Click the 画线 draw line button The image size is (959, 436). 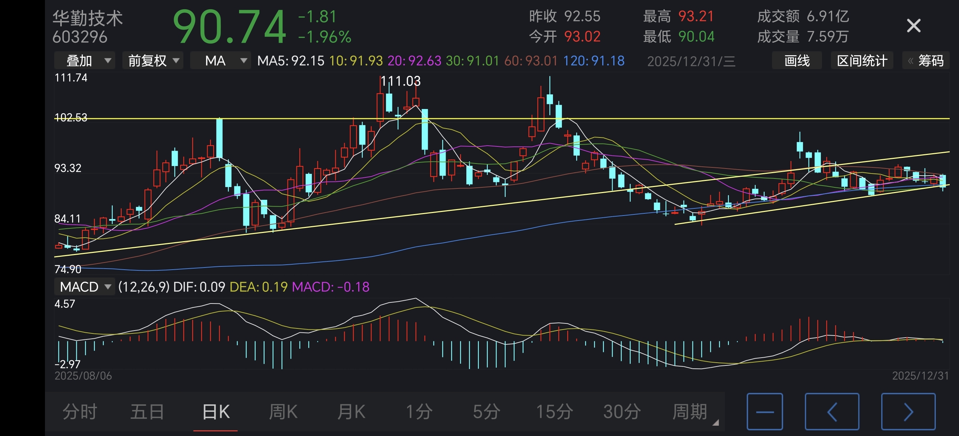pyautogui.click(x=797, y=61)
